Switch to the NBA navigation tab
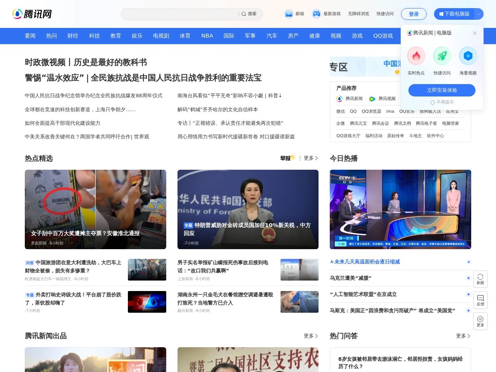The width and height of the screenshot is (496, 372). [x=207, y=36]
